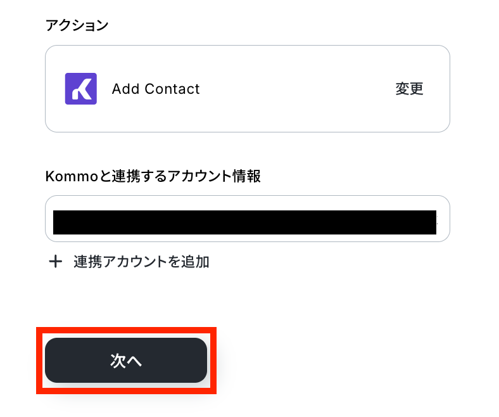Click the 変更 text to switch actions
This screenshot has width=499, height=417.
(x=409, y=89)
